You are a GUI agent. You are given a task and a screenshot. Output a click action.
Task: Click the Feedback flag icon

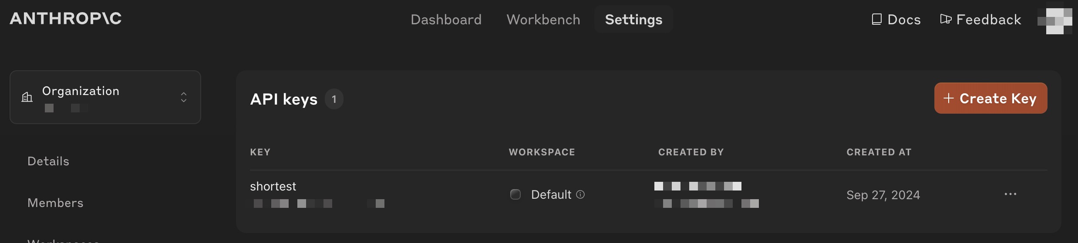[x=945, y=19]
